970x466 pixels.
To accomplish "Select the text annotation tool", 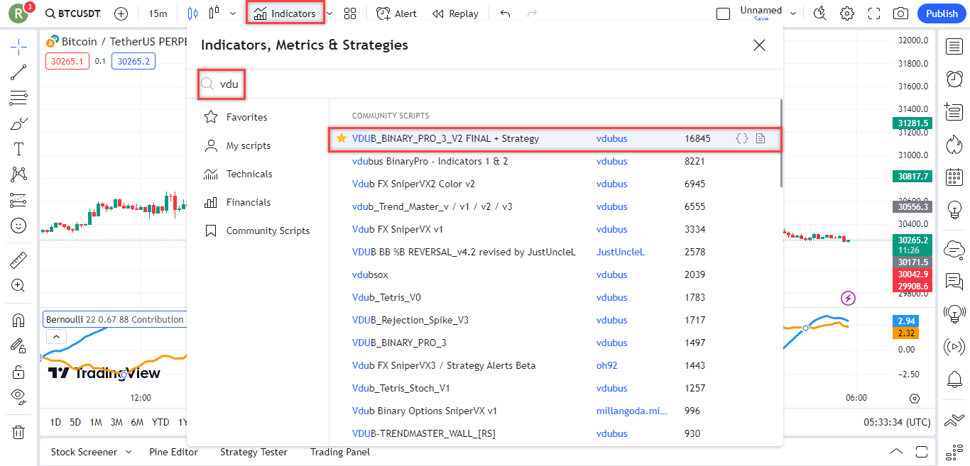I will (18, 149).
